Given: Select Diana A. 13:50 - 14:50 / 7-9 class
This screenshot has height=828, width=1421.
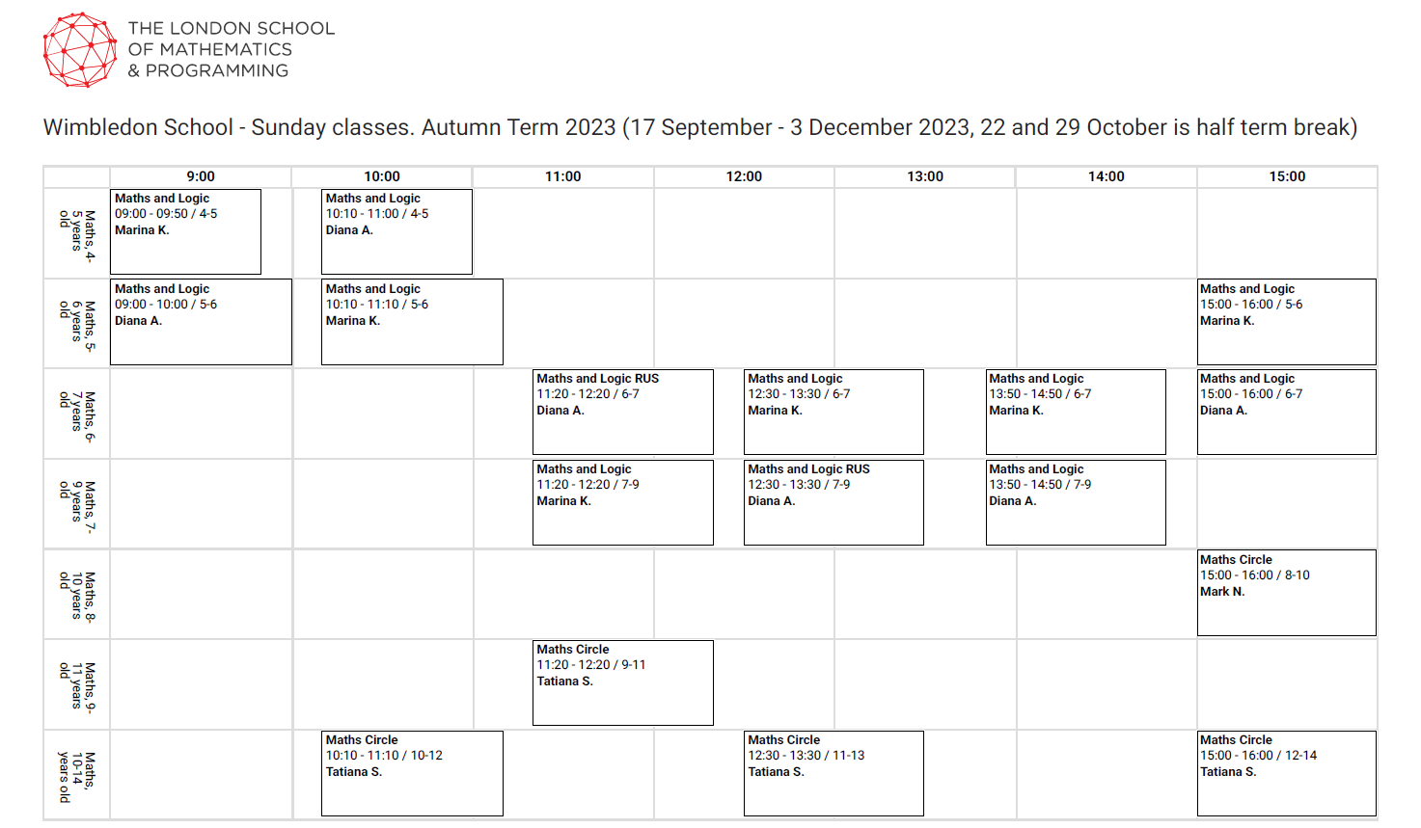Looking at the screenshot, I should pyautogui.click(x=1076, y=502).
